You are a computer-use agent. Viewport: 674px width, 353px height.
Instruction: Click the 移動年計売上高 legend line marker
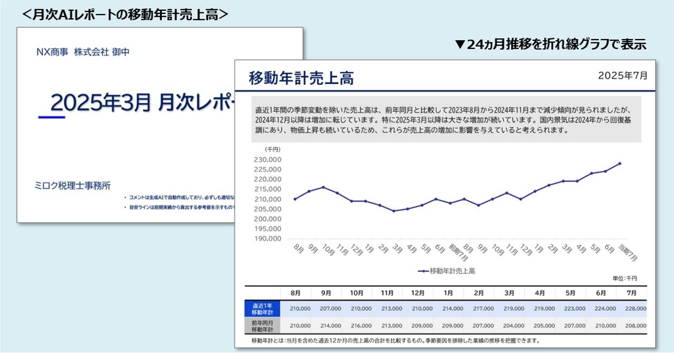[x=423, y=271]
